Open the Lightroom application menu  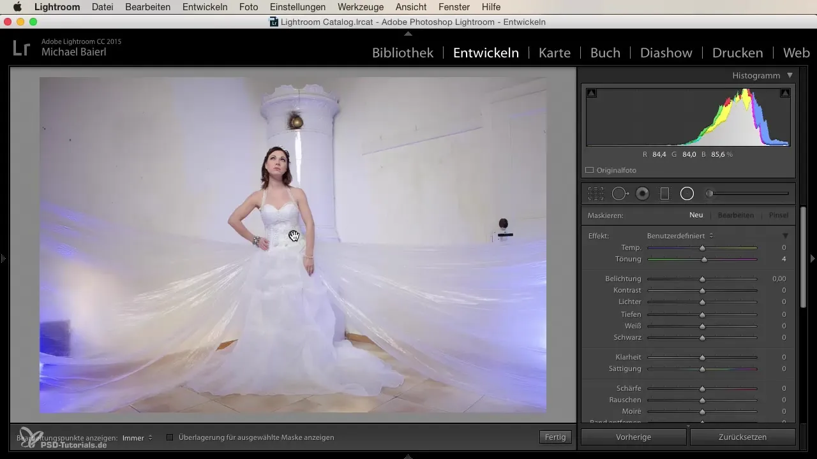click(57, 7)
